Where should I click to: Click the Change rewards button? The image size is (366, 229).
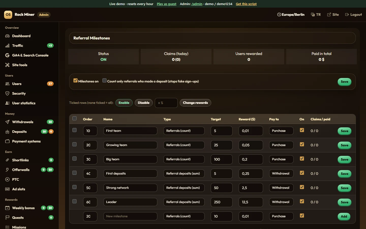pyautogui.click(x=195, y=103)
